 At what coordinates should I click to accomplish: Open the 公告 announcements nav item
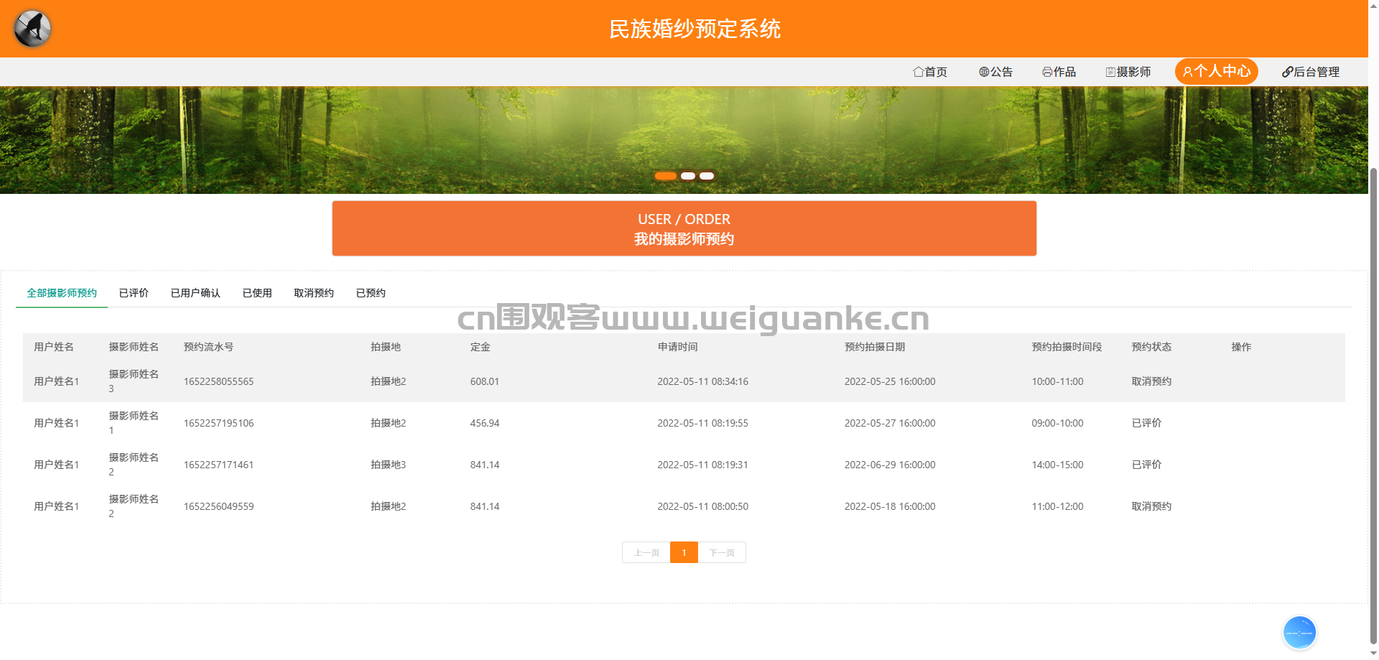click(x=995, y=72)
